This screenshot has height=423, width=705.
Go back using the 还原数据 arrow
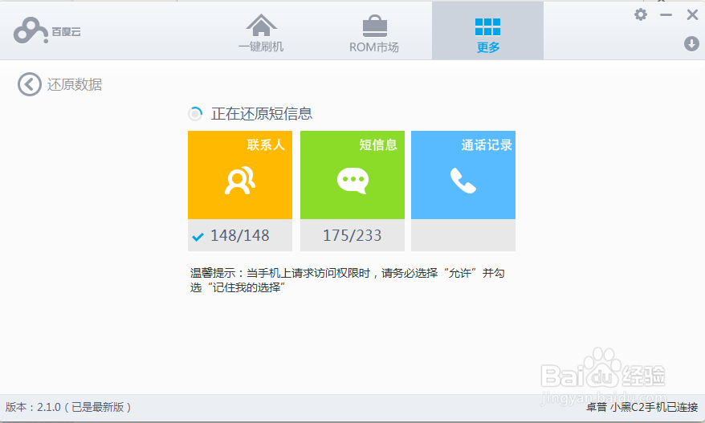coord(30,84)
